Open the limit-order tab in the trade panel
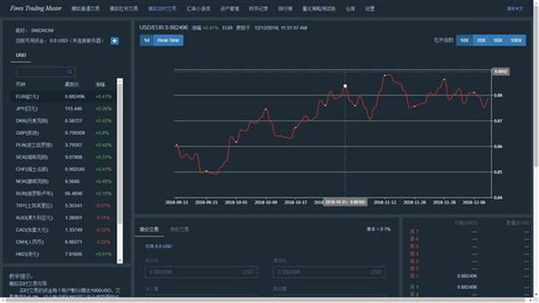The image size is (539, 303). 149,229
